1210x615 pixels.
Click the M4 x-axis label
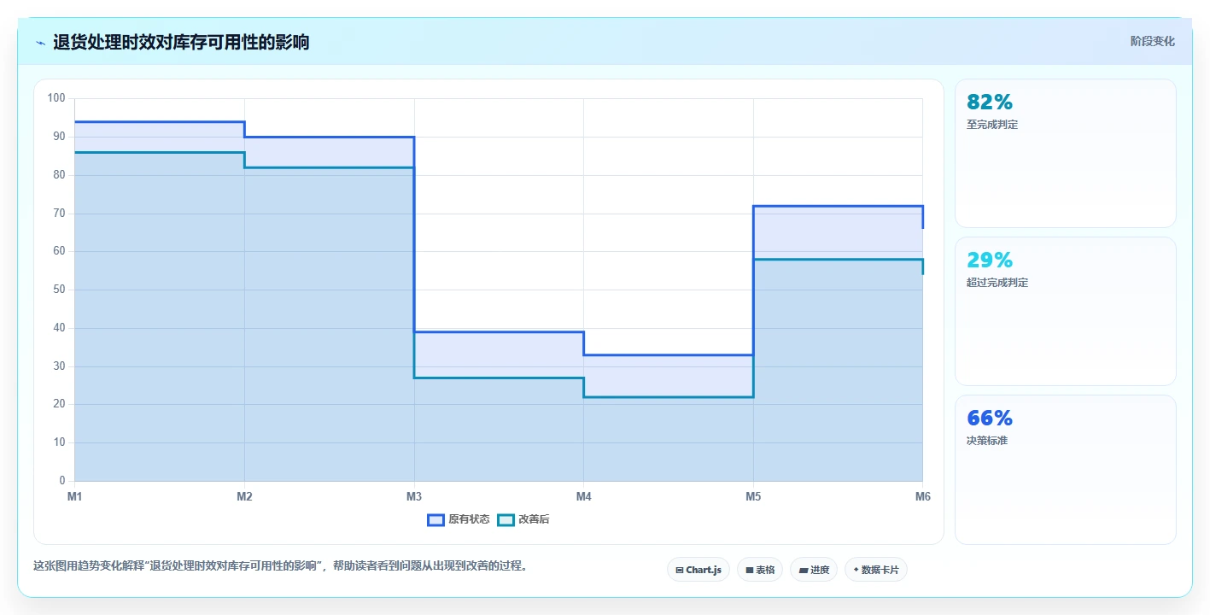(583, 496)
